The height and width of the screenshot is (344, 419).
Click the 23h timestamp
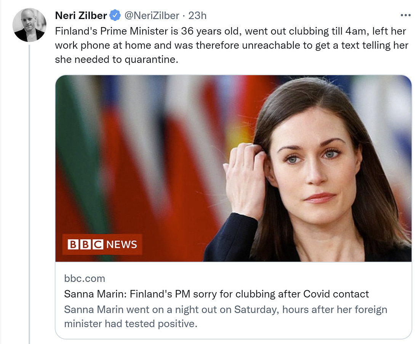[x=198, y=16]
